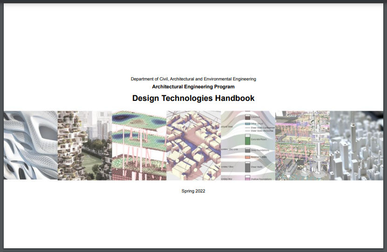Click 'Architectural Engineering Program' subtitle

[193, 86]
